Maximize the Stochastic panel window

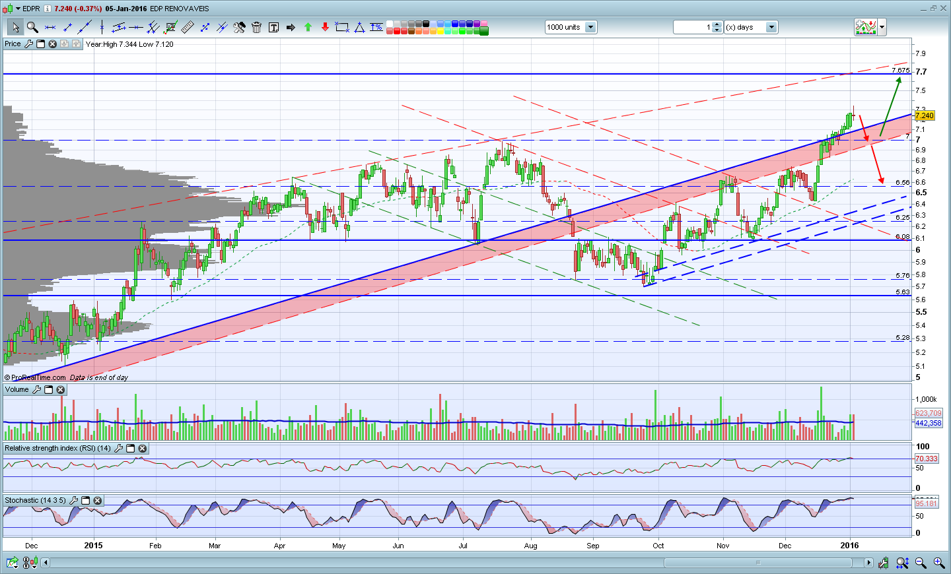86,501
